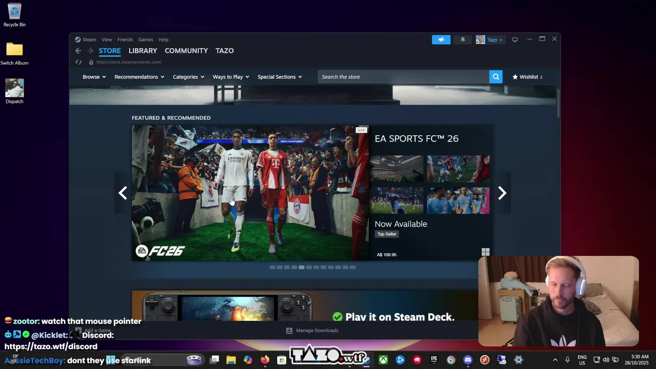Select the Dispatch desktop shortcut
This screenshot has width=656, height=369.
14,92
